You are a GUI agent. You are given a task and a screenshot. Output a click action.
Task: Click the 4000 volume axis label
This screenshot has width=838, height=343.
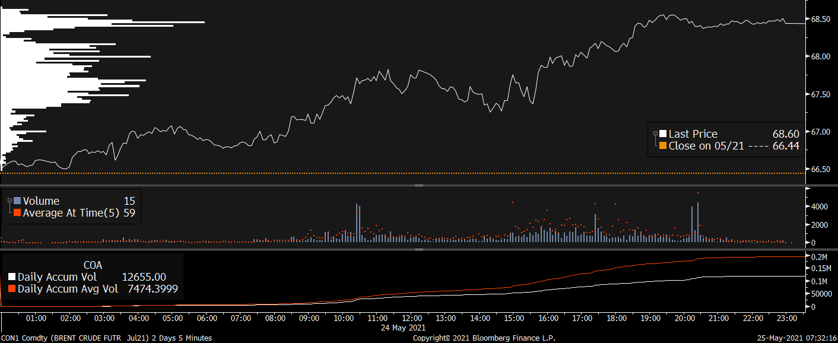click(x=820, y=207)
